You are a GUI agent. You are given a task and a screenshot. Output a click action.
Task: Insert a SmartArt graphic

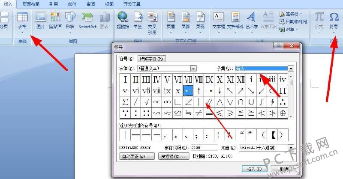coord(87,21)
